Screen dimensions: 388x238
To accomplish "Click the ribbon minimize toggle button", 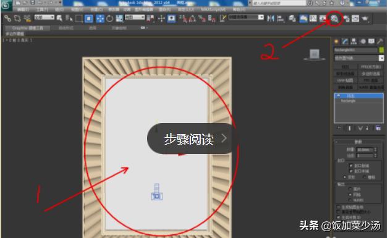I will coord(143,28).
